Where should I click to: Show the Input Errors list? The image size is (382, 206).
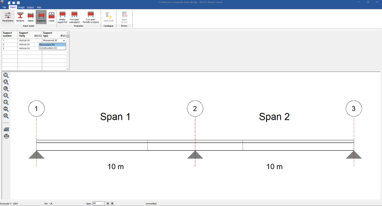coord(124,17)
